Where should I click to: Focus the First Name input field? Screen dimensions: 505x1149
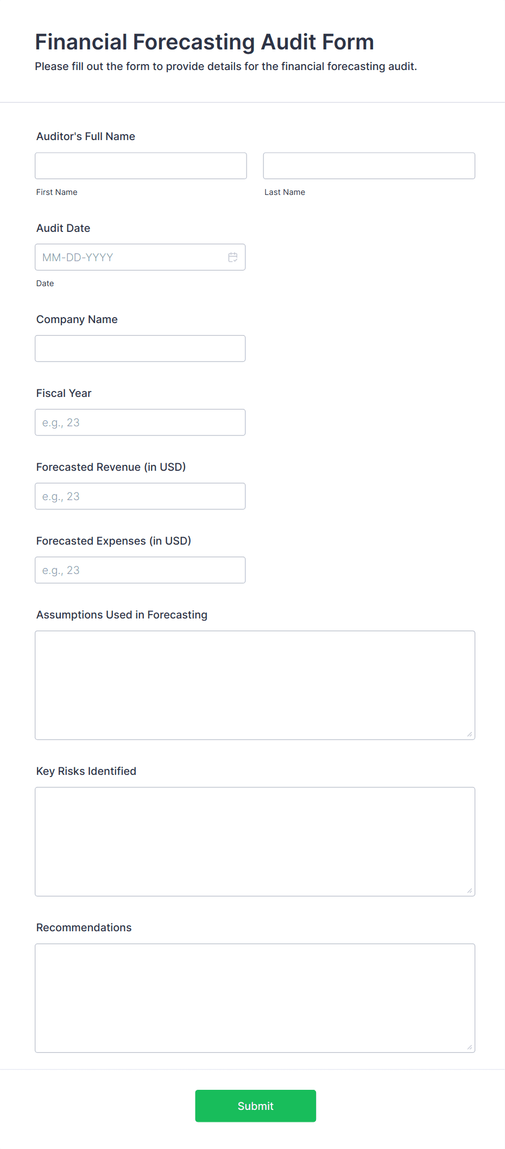click(x=141, y=166)
